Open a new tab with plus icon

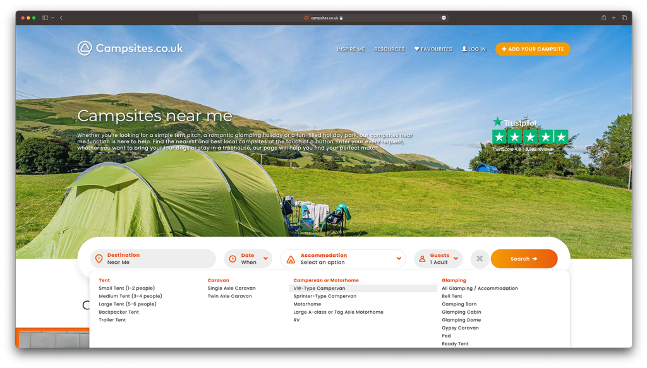tap(614, 18)
